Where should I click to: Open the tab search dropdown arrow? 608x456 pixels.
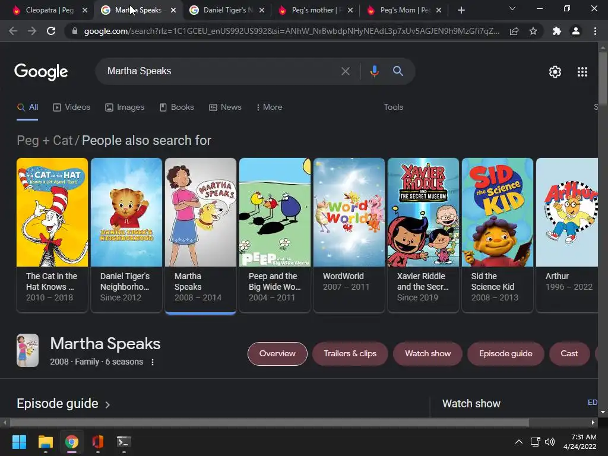pos(512,8)
